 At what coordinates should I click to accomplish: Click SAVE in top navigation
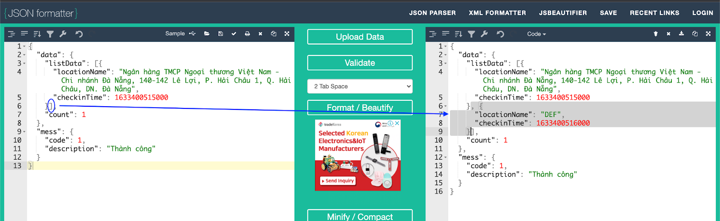608,13
